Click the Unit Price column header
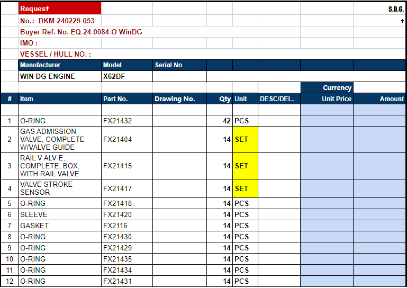Image resolution: width=407 pixels, height=288 pixels. (327, 99)
